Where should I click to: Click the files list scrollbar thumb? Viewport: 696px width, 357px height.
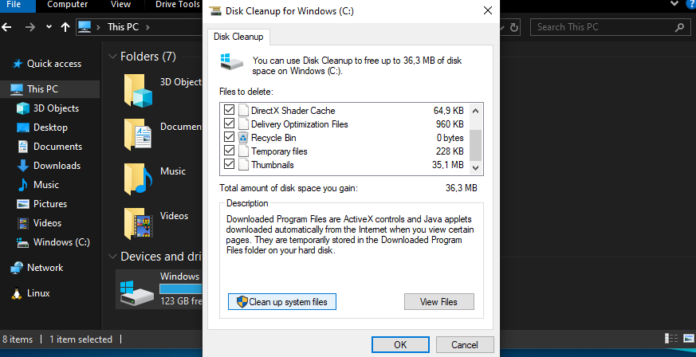coord(475,146)
